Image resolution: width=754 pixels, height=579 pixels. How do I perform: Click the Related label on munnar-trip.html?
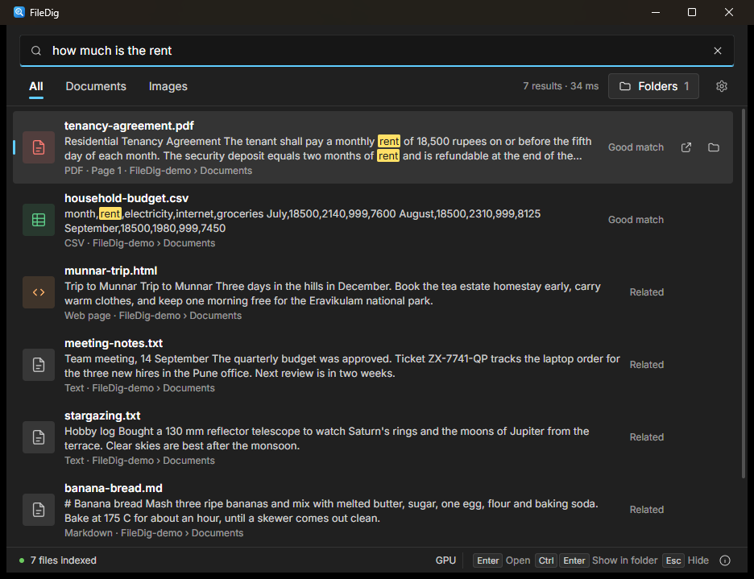647,292
